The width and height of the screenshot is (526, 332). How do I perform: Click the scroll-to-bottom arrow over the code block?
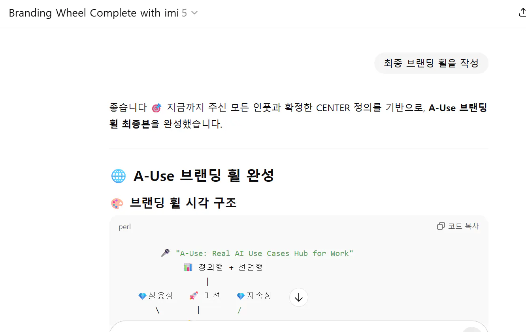pyautogui.click(x=298, y=297)
